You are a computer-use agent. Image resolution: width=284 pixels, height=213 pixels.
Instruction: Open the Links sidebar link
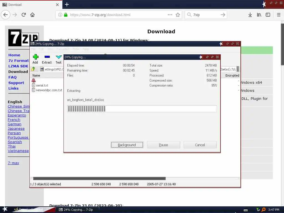[13, 88]
